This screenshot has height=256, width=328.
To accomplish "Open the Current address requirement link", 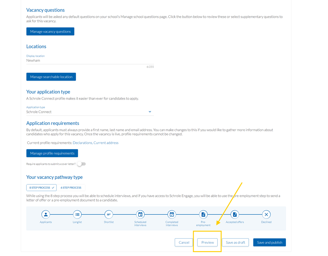I will (106, 143).
